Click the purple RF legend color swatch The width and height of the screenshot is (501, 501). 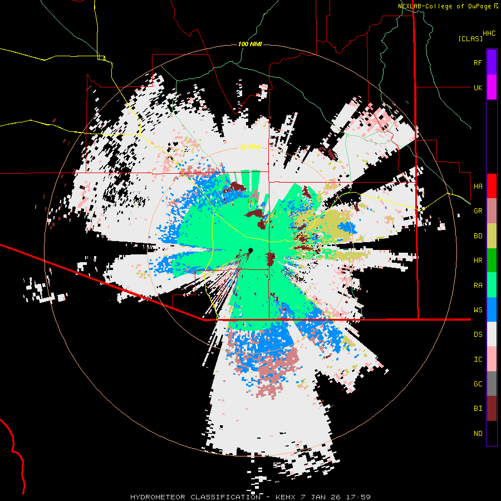(492, 62)
